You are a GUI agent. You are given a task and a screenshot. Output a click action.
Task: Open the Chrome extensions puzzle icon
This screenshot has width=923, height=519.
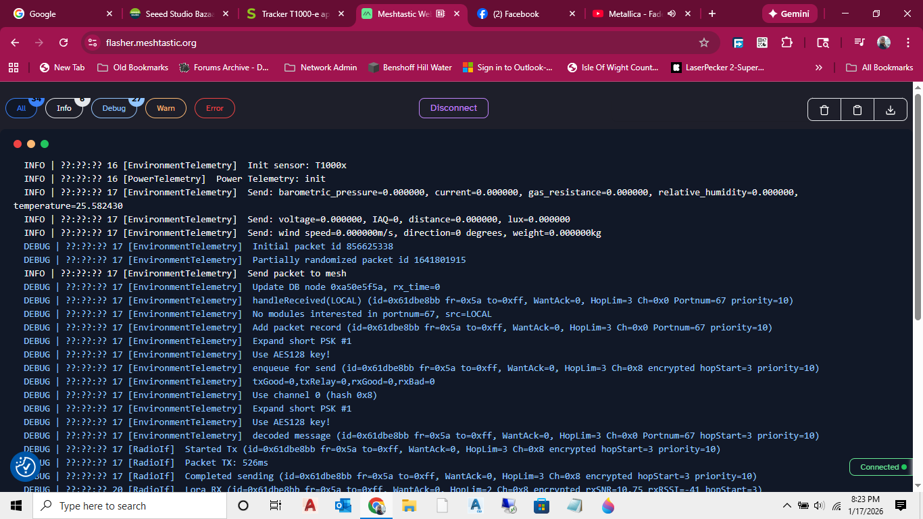point(787,43)
